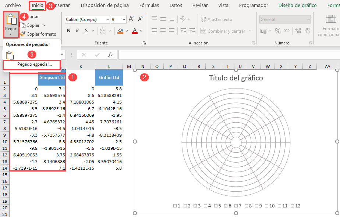Screen dimensions: 340x217
Task: Switch to the Revisar tab
Action: tap(200, 6)
